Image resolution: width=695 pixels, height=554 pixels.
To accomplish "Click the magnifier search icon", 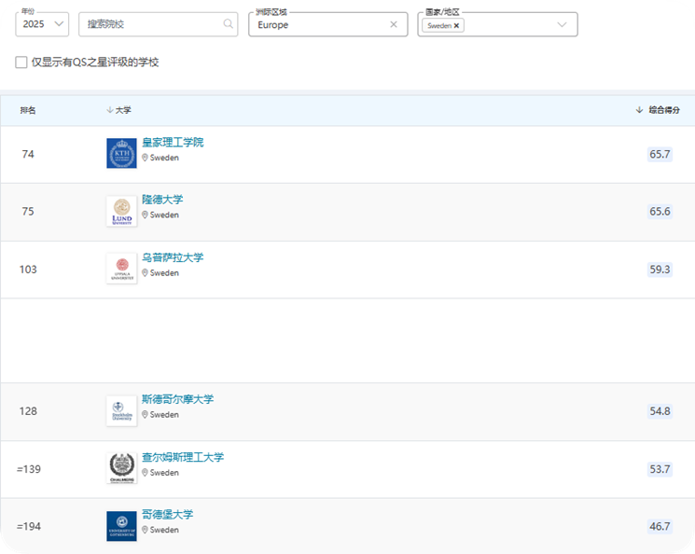I will pos(228,23).
